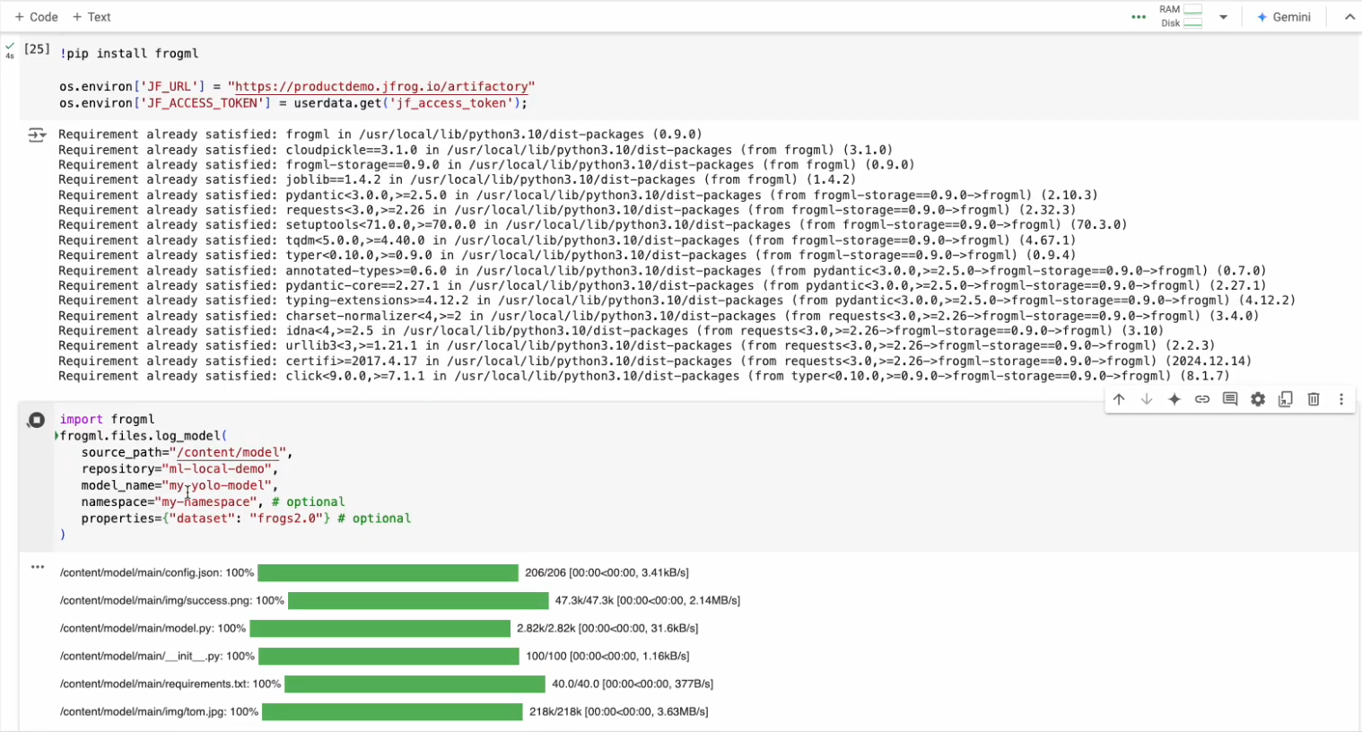Expand the runtime resources dropdown arrow
The image size is (1362, 732).
pos(1224,16)
